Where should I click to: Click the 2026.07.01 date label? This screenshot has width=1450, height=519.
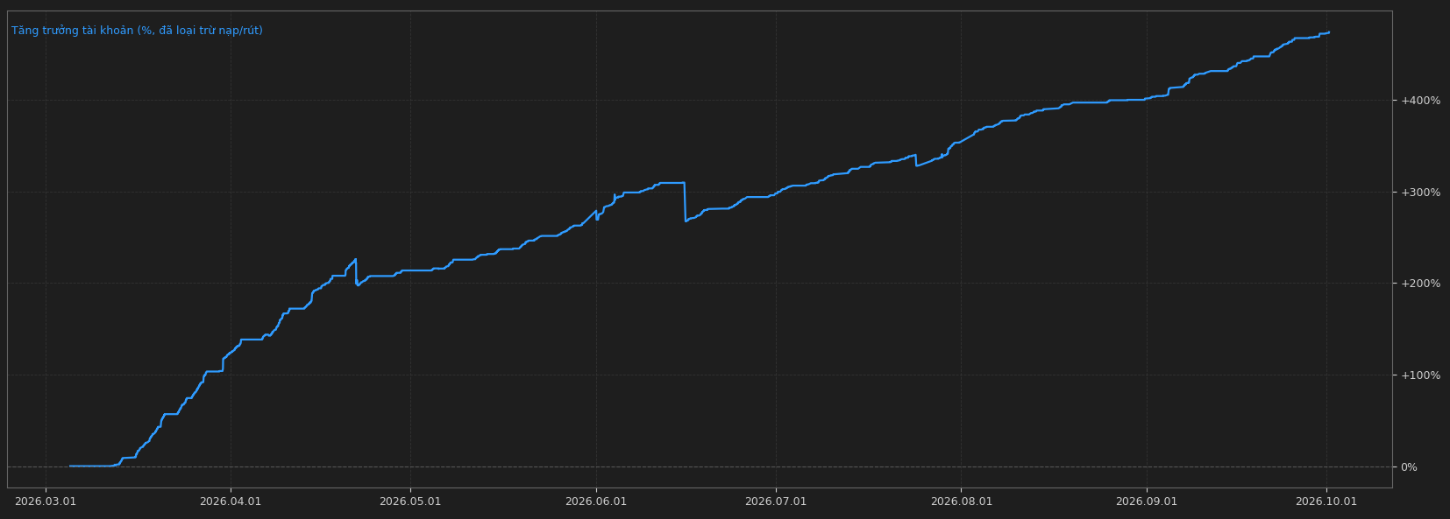pyautogui.click(x=776, y=501)
